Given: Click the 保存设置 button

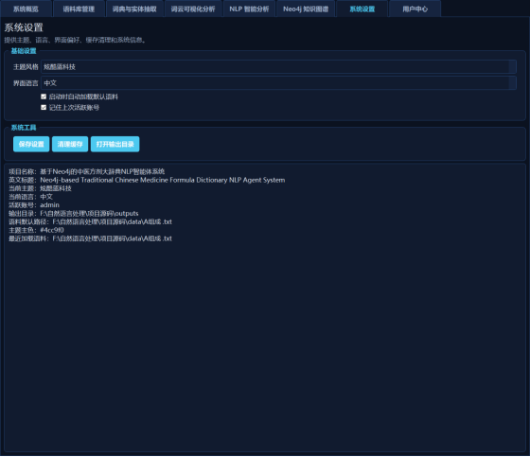Looking at the screenshot, I should (31, 144).
